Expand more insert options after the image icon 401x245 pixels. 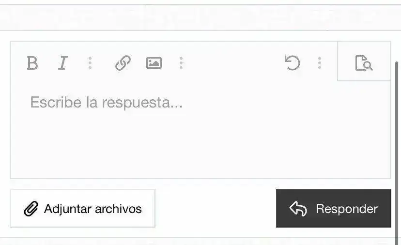[181, 63]
